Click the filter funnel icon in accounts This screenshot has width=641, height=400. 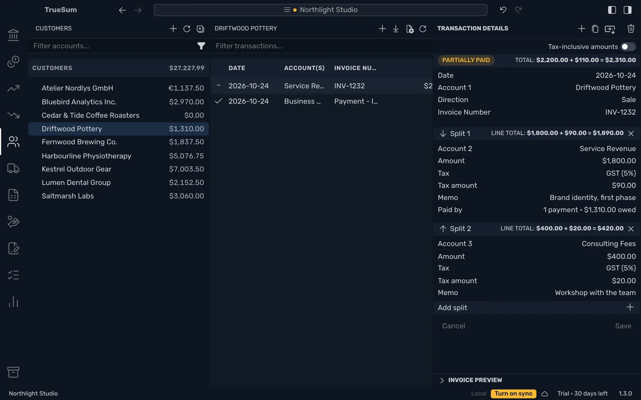coord(201,46)
